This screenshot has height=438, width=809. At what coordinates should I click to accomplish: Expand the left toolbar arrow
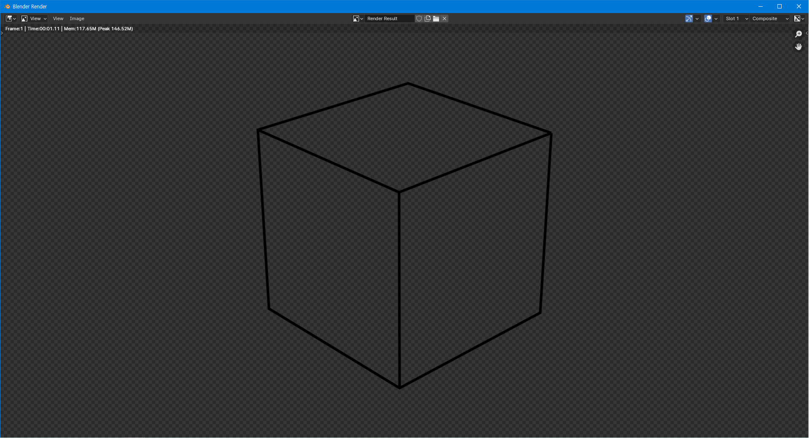click(x=2, y=33)
